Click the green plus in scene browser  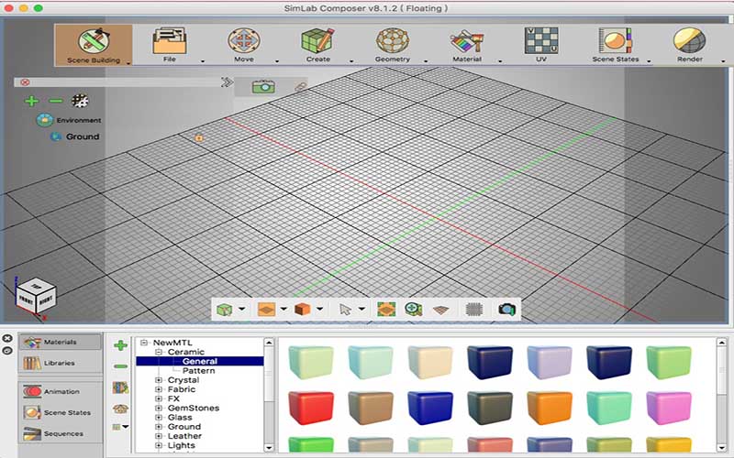(31, 101)
